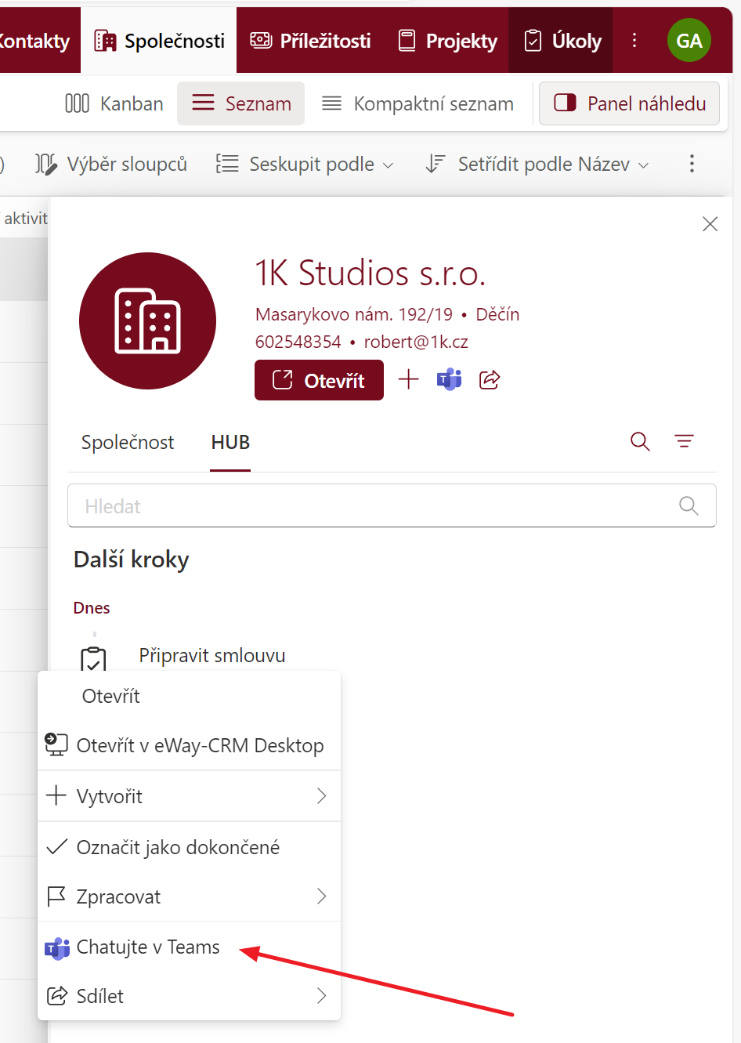Choose Otevřít in context menu
Screen dimensions: 741x1043
[190, 696]
